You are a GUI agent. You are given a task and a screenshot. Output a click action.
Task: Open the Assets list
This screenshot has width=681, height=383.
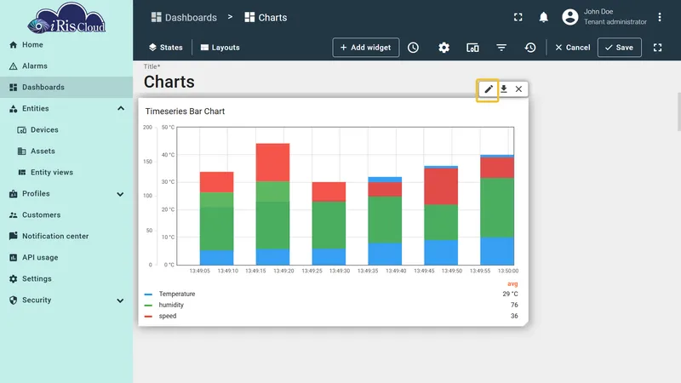pyautogui.click(x=66, y=151)
